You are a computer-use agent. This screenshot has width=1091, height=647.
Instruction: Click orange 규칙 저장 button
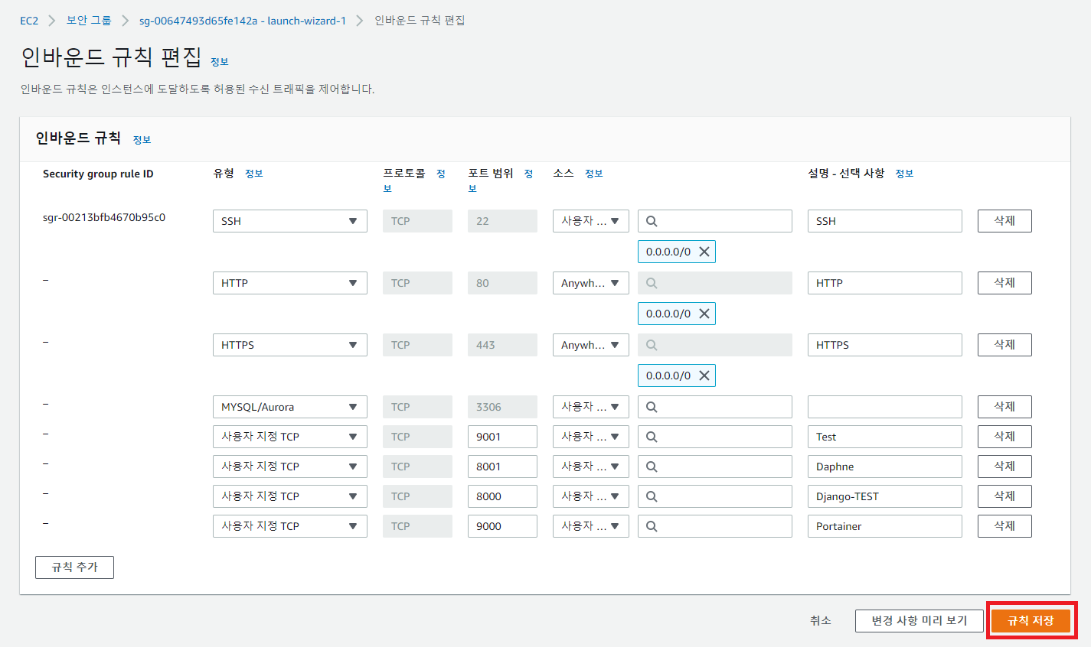pos(1031,621)
